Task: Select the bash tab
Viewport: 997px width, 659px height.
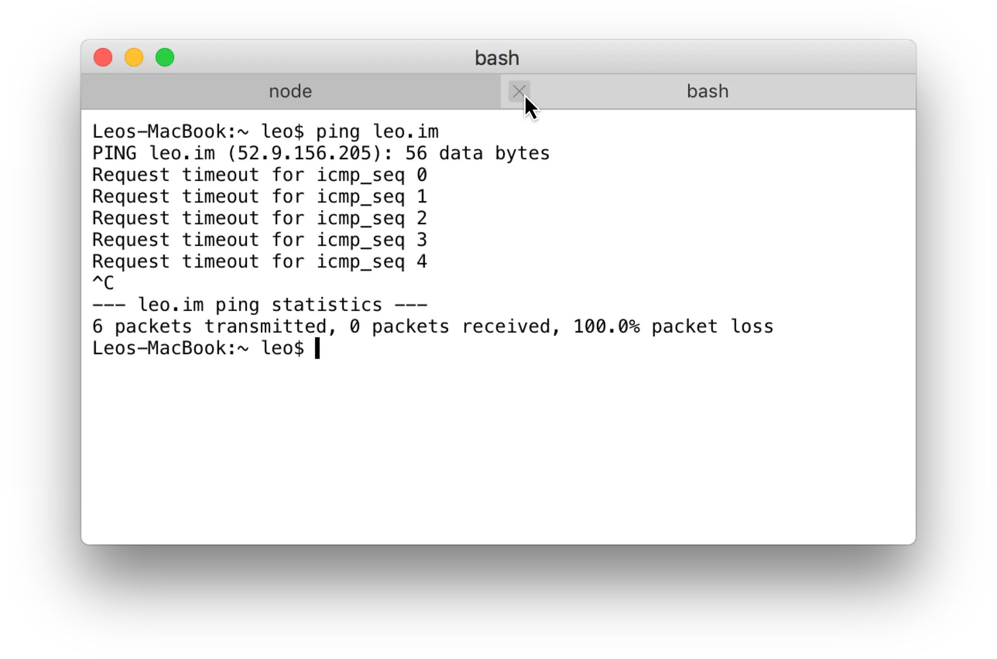Action: tap(707, 92)
